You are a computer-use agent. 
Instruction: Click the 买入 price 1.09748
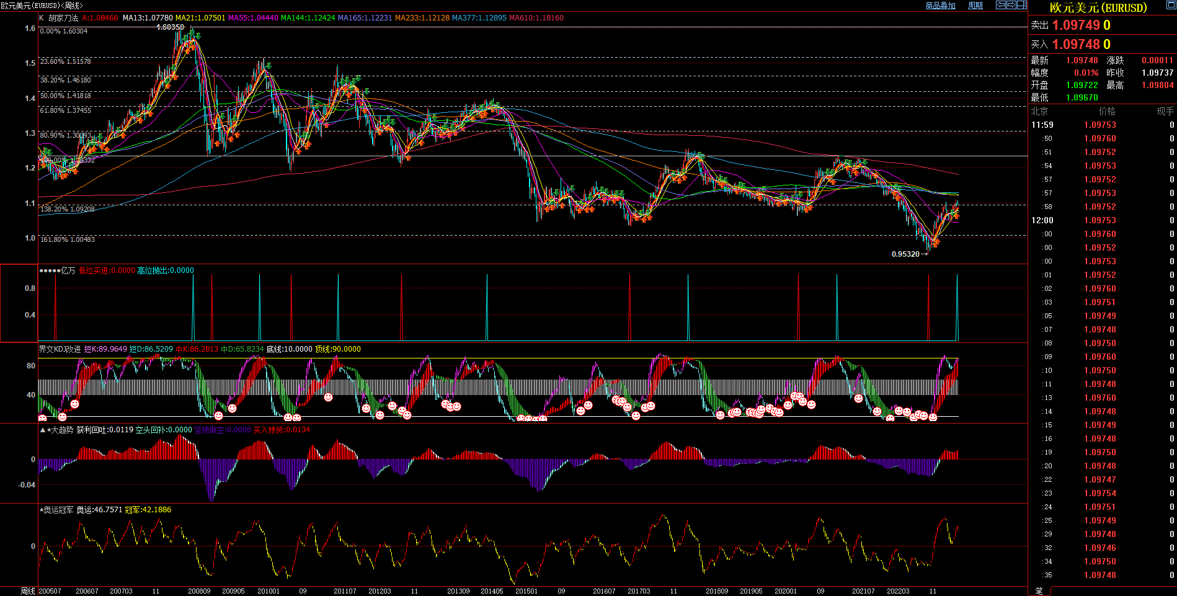pyautogui.click(x=1076, y=44)
